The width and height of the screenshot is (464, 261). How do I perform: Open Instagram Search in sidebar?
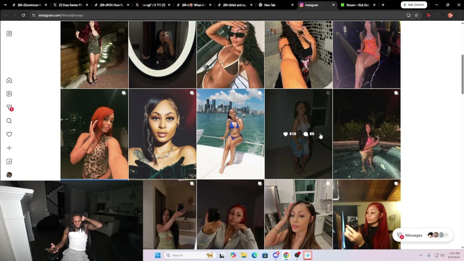pos(9,121)
